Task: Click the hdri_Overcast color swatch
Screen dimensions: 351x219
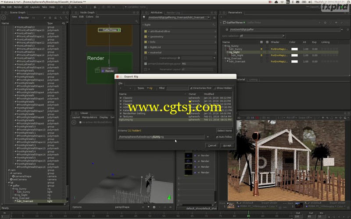Action: pos(294,61)
